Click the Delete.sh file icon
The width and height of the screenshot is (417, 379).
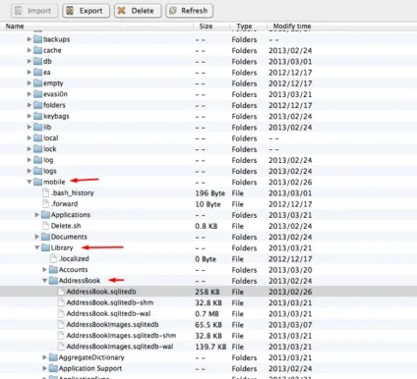coord(45,226)
